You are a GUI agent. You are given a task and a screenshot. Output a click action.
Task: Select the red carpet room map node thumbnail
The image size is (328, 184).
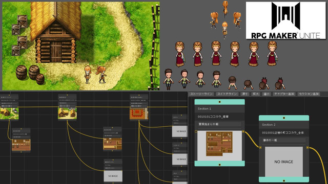pyautogui.click(x=139, y=113)
